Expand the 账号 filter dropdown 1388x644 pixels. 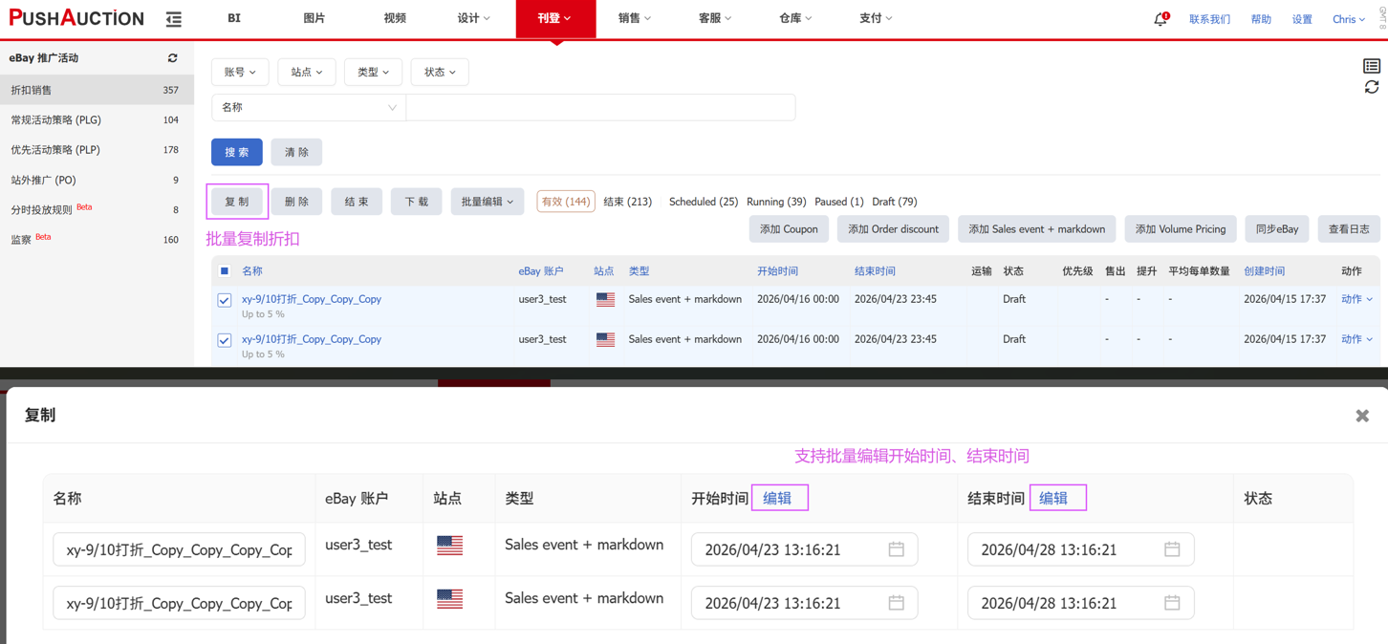(x=240, y=73)
